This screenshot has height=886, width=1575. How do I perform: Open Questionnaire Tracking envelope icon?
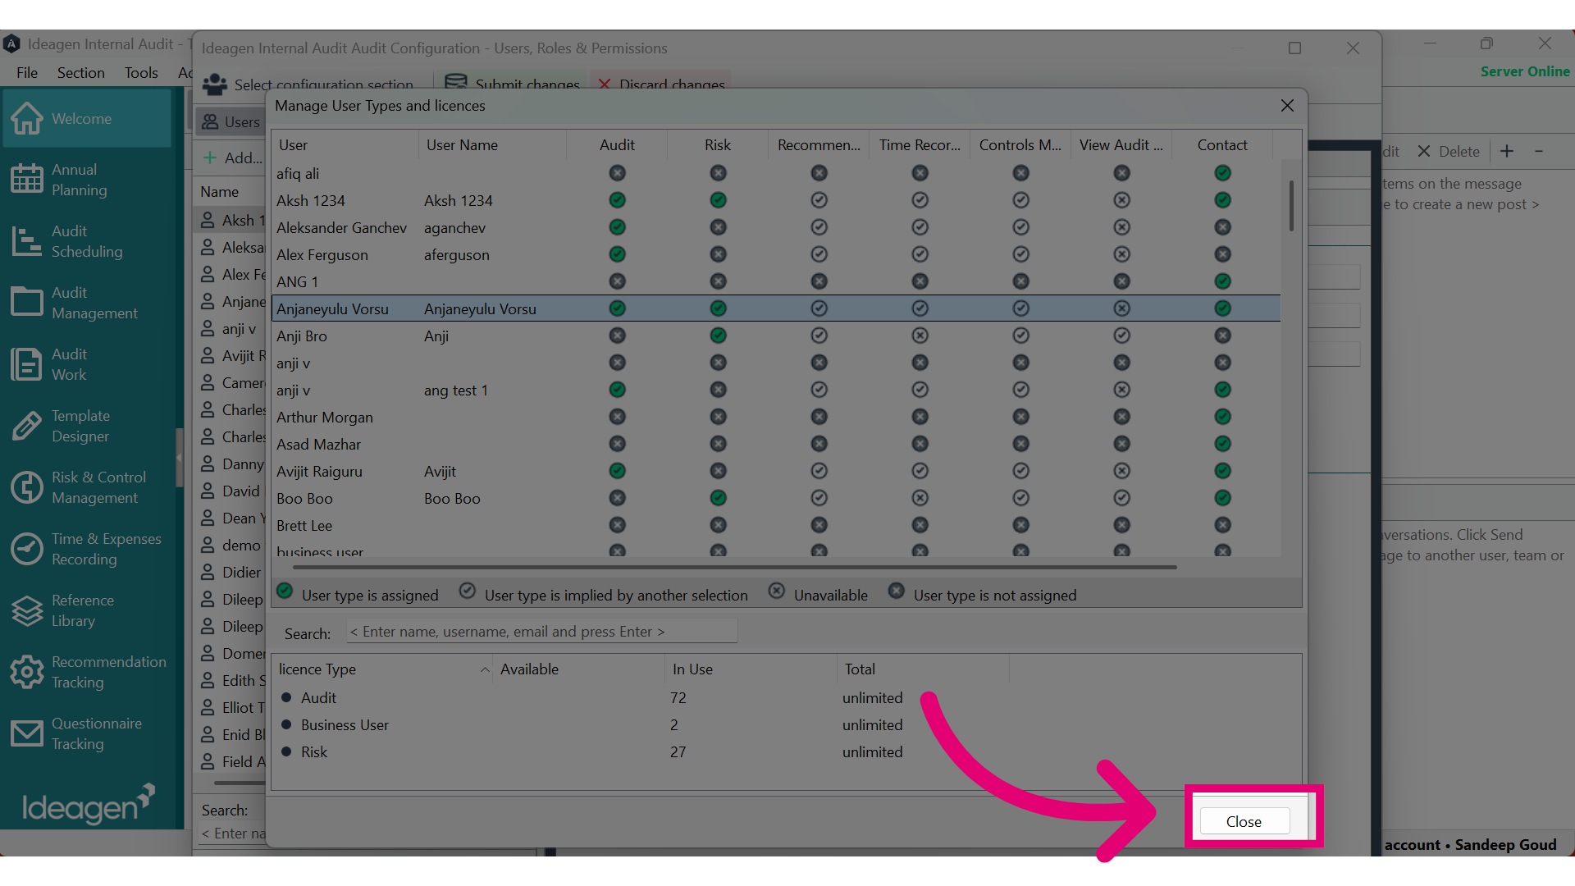(26, 733)
